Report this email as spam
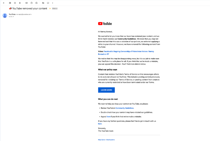 point(15,3)
